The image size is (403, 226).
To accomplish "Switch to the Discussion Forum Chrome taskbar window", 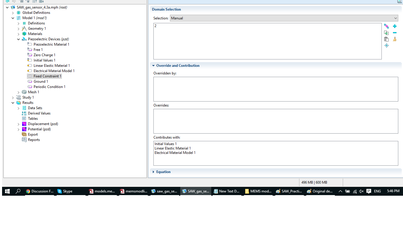I will pos(40,191).
